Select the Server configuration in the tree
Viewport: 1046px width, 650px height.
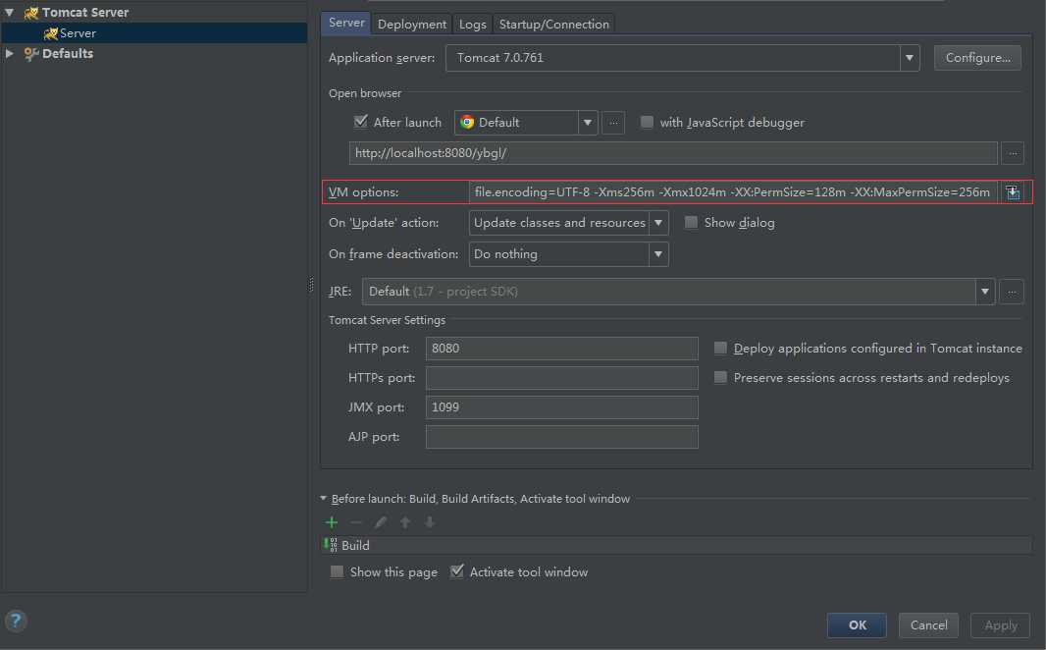[x=154, y=33]
